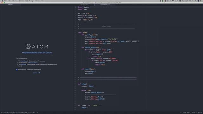Click the 'if __name__ == "__main__":' line
Viewport: 203px width, 114px height.
tap(89, 105)
